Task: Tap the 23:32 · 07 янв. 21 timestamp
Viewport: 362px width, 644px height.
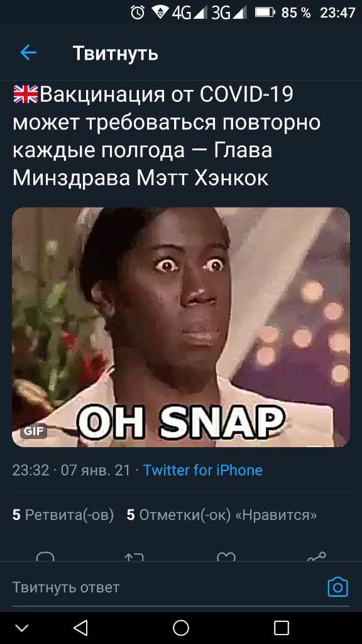Action: click(x=72, y=470)
